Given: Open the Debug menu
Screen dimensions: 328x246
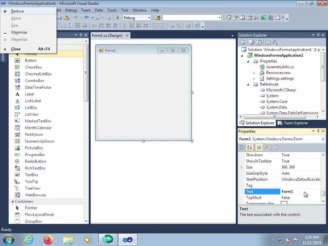Looking at the screenshot, I should pyautogui.click(x=71, y=10).
